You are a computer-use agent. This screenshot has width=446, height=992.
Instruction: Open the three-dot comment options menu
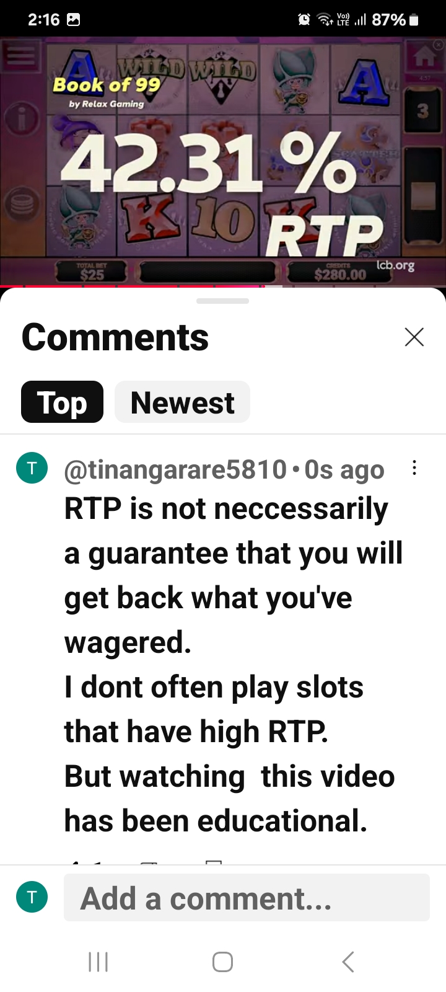pos(414,468)
